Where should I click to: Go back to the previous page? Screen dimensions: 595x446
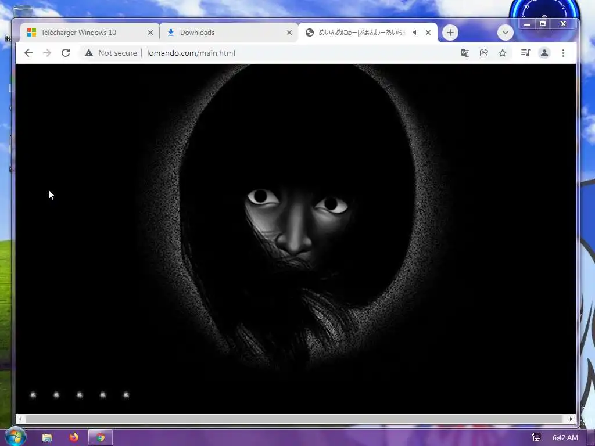[x=28, y=53]
